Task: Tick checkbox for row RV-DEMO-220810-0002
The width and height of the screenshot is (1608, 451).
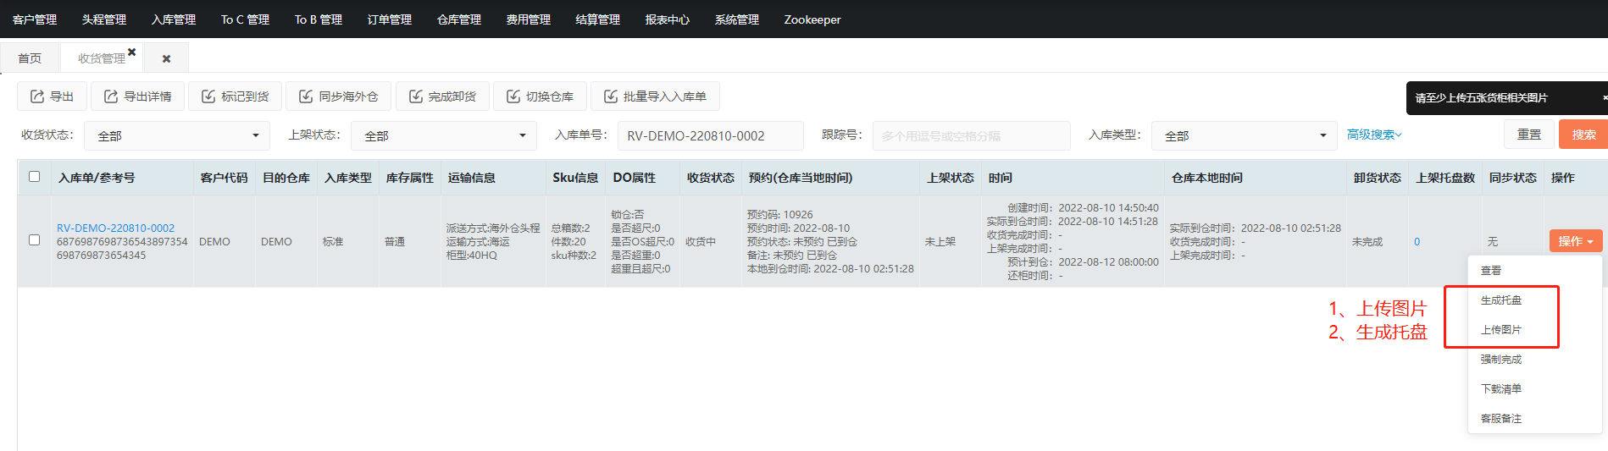Action: [x=35, y=240]
